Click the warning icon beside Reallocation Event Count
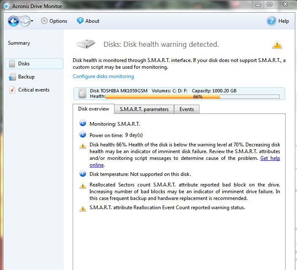The image size is (297, 270). point(82,208)
